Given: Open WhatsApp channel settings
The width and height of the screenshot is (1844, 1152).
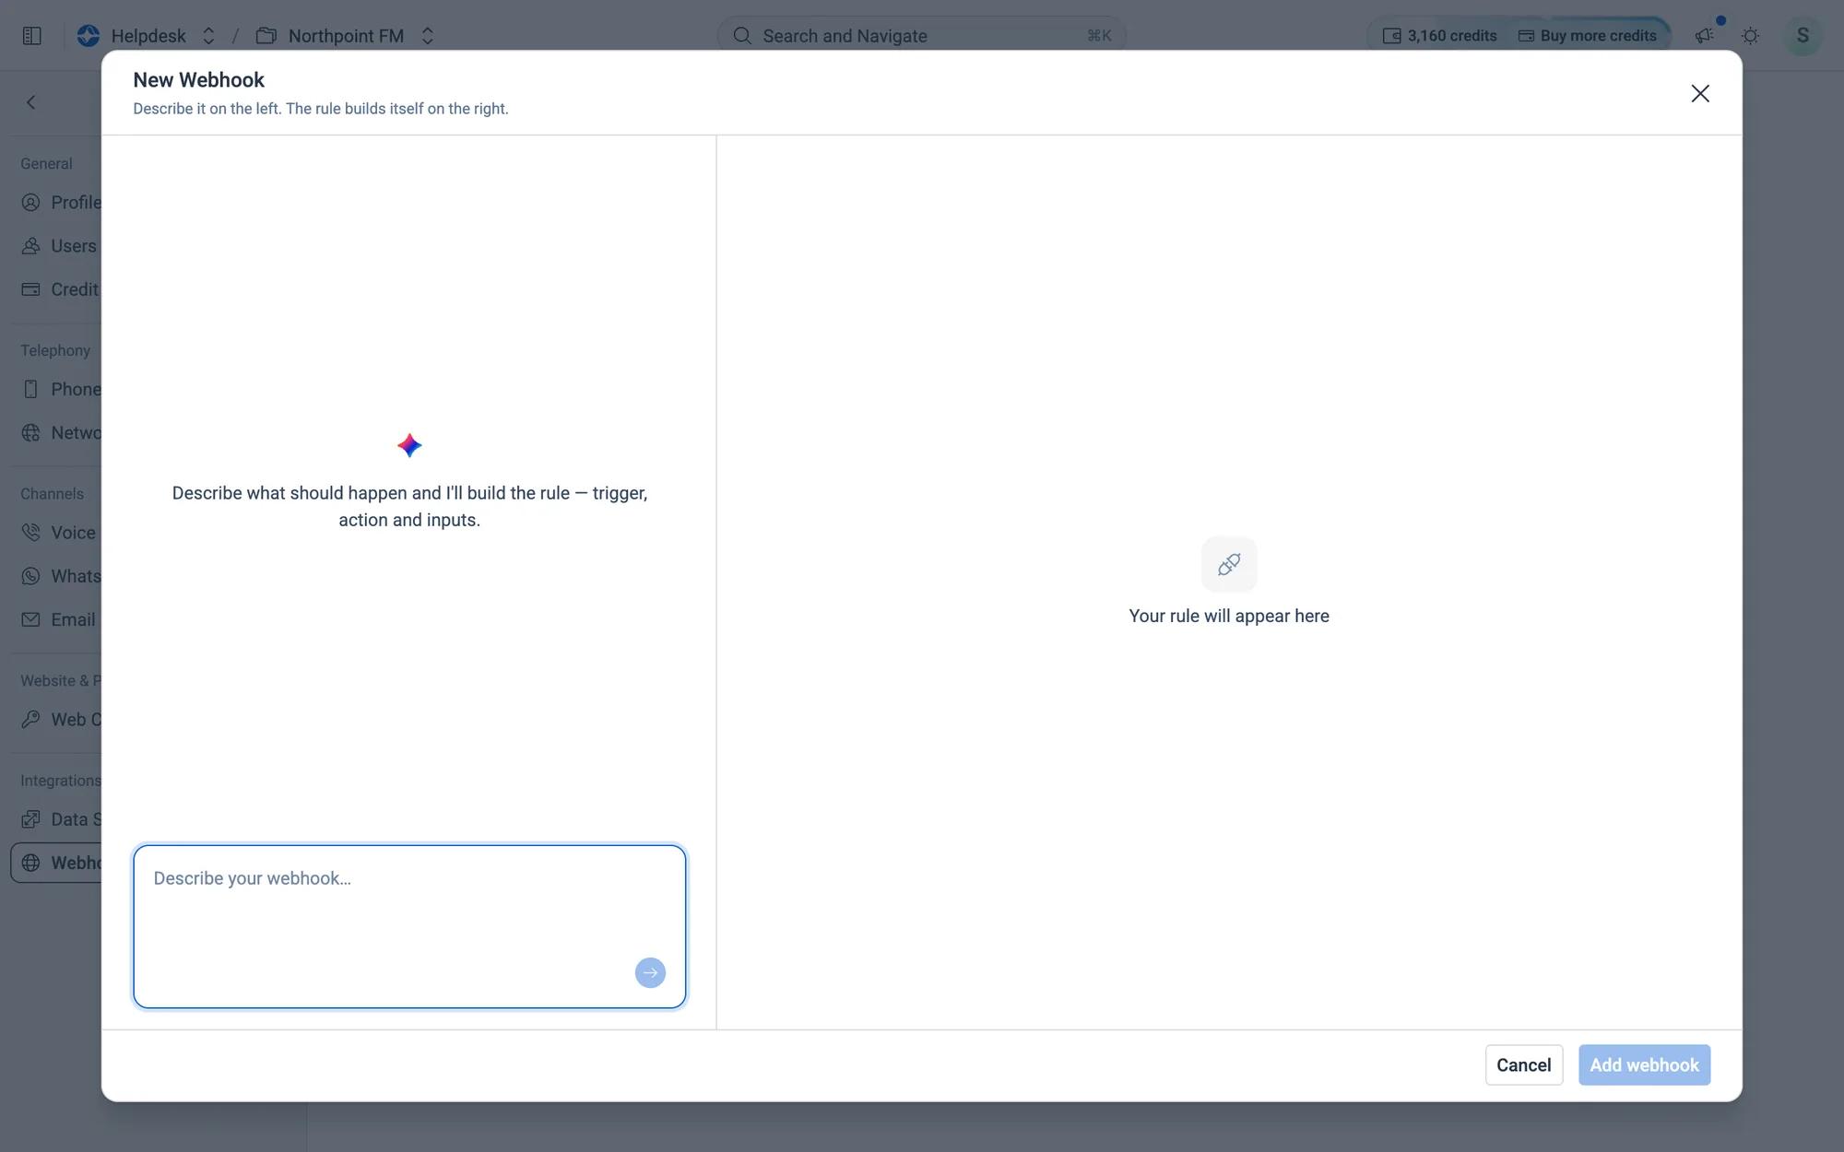Looking at the screenshot, I should point(61,576).
